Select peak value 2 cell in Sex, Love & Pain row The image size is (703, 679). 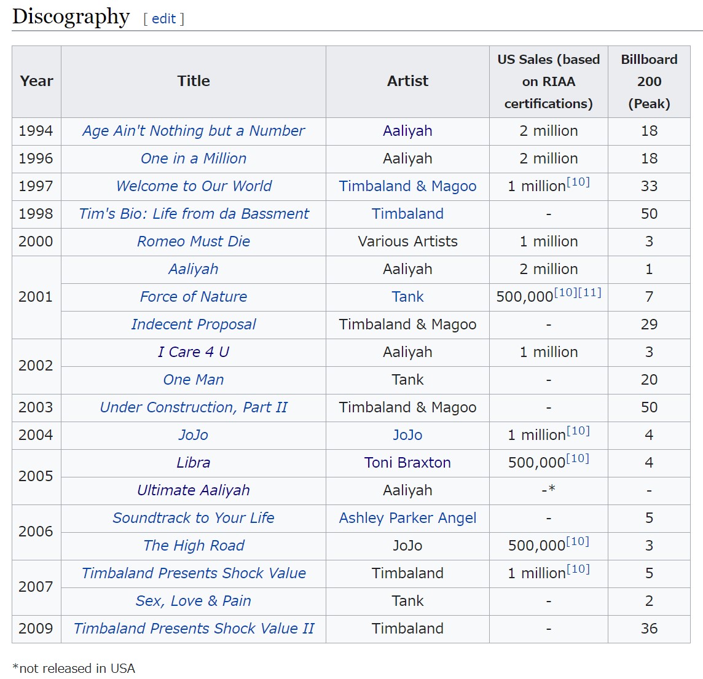[x=649, y=602]
